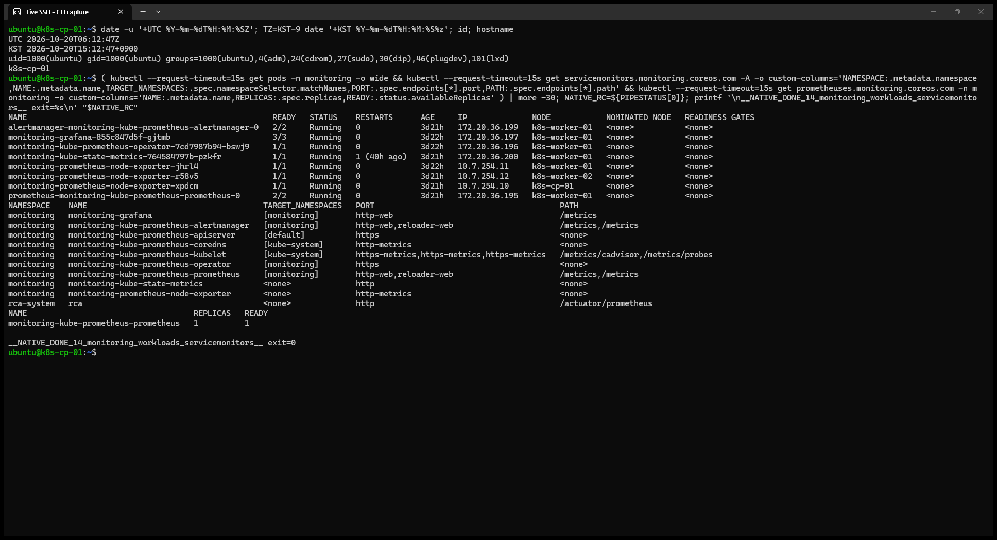
Task: Click the UTC 2026-10-20T06:12:47Z timestamp
Action: point(64,39)
